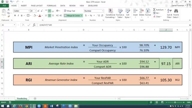This screenshot has height=108, width=192.
Task: Toggle Normal view in status bar
Action: (x=151, y=102)
